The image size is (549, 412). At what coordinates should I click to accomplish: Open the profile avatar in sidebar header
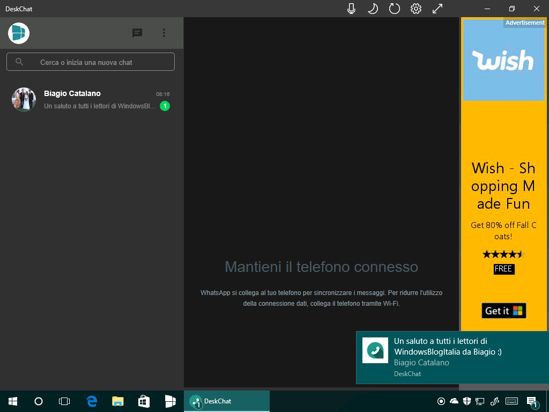click(19, 33)
